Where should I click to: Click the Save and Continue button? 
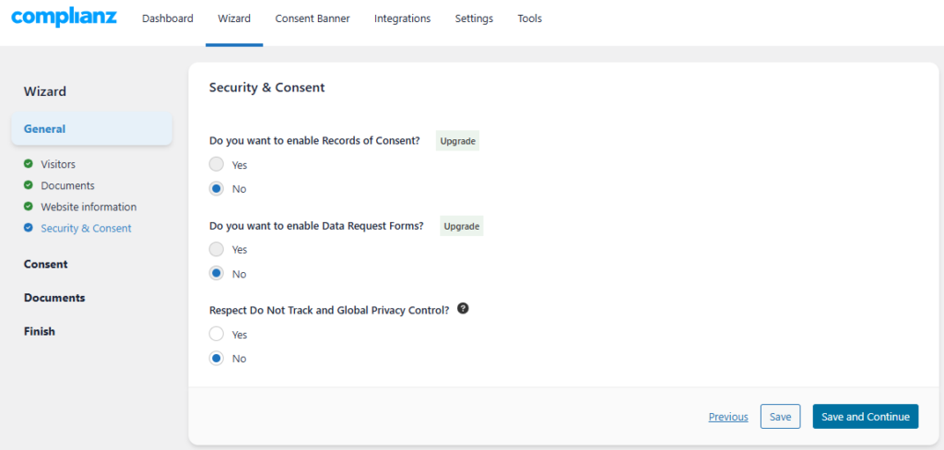click(865, 416)
